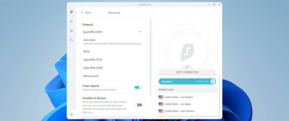Open the Alert siren icon in sidebar
This screenshot has height=121, width=289.
71,31
